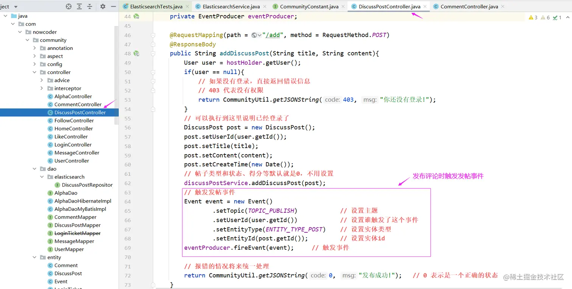Close the ElasticsearchService.java tab
Screen dimensions: 572x289
[x=264, y=6]
